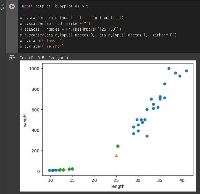Click the kn.kneighbors code line
The width and height of the screenshot is (200, 194).
[x=70, y=29]
